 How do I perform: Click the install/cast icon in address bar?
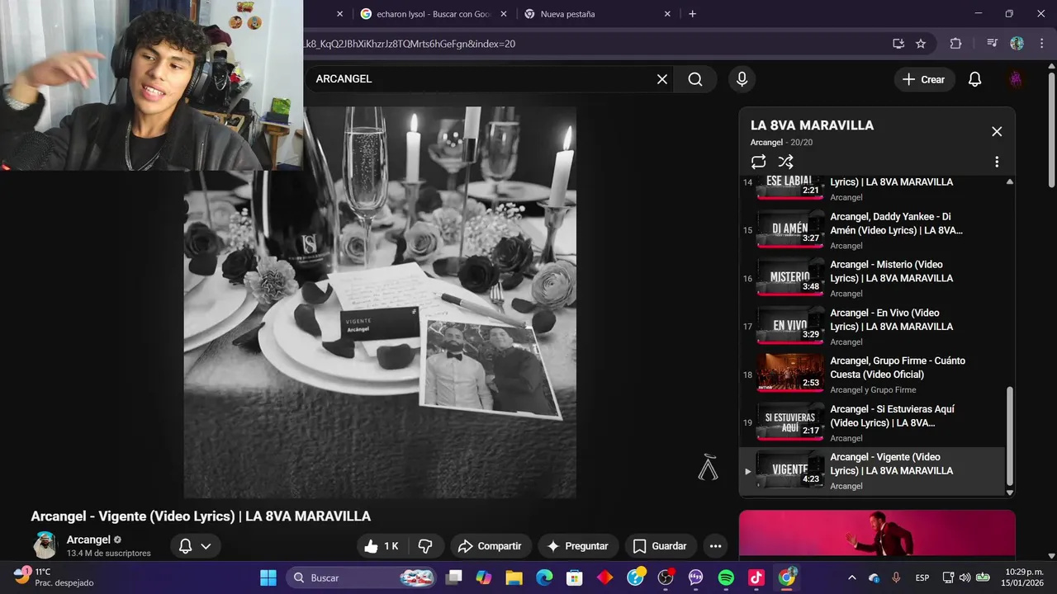(x=898, y=44)
